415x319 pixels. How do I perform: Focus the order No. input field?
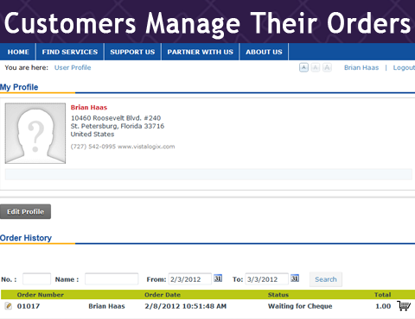point(36,279)
